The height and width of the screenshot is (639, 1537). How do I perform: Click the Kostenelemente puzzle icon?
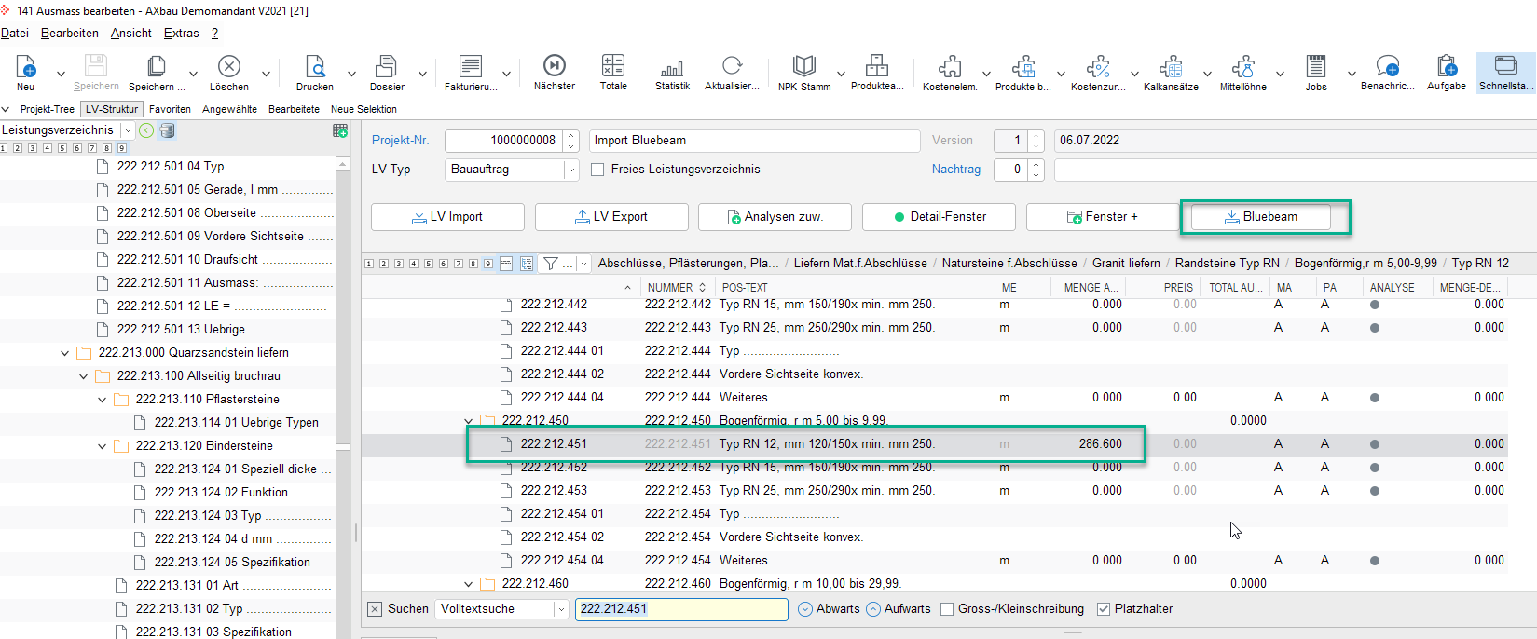pos(950,66)
